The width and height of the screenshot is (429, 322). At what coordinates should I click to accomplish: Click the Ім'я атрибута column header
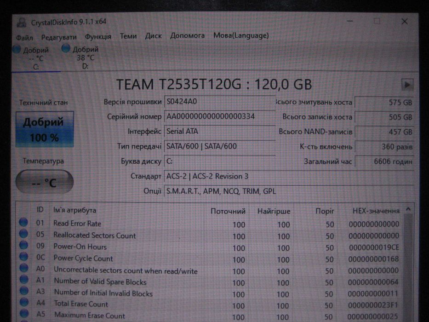[74, 210]
